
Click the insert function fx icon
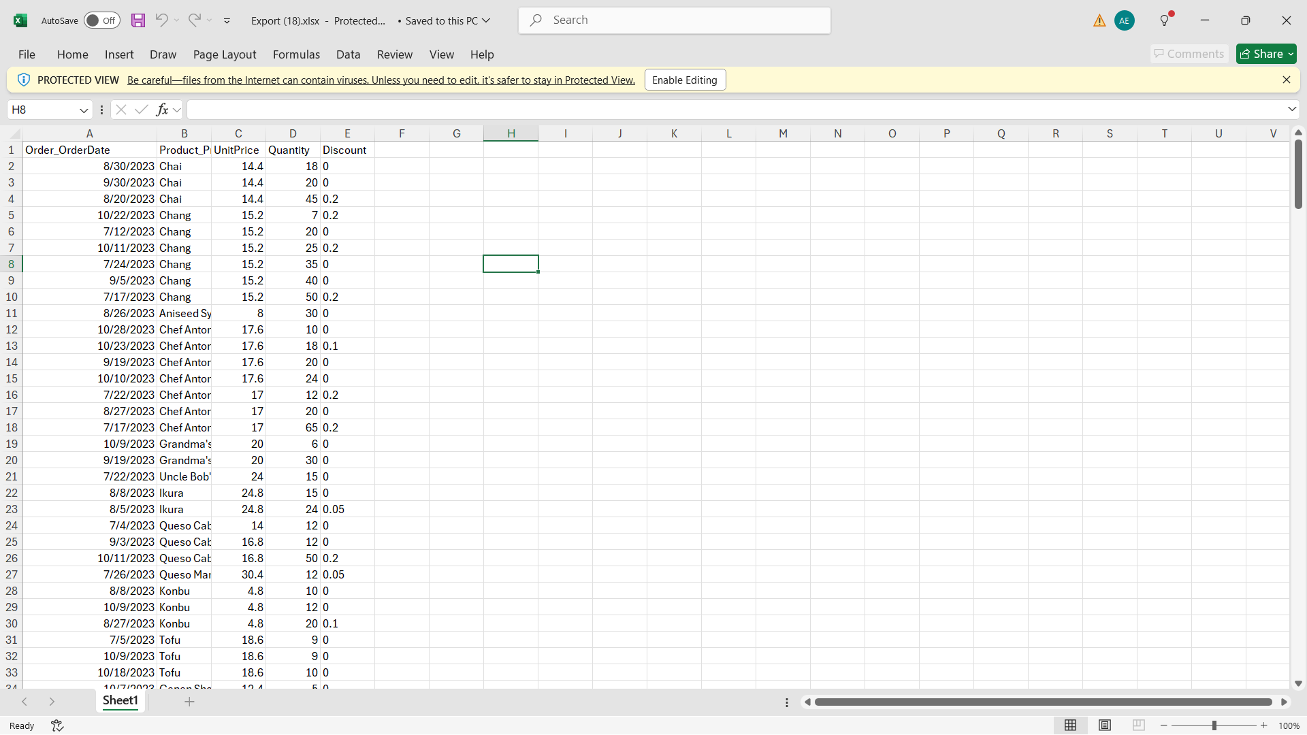(x=163, y=110)
